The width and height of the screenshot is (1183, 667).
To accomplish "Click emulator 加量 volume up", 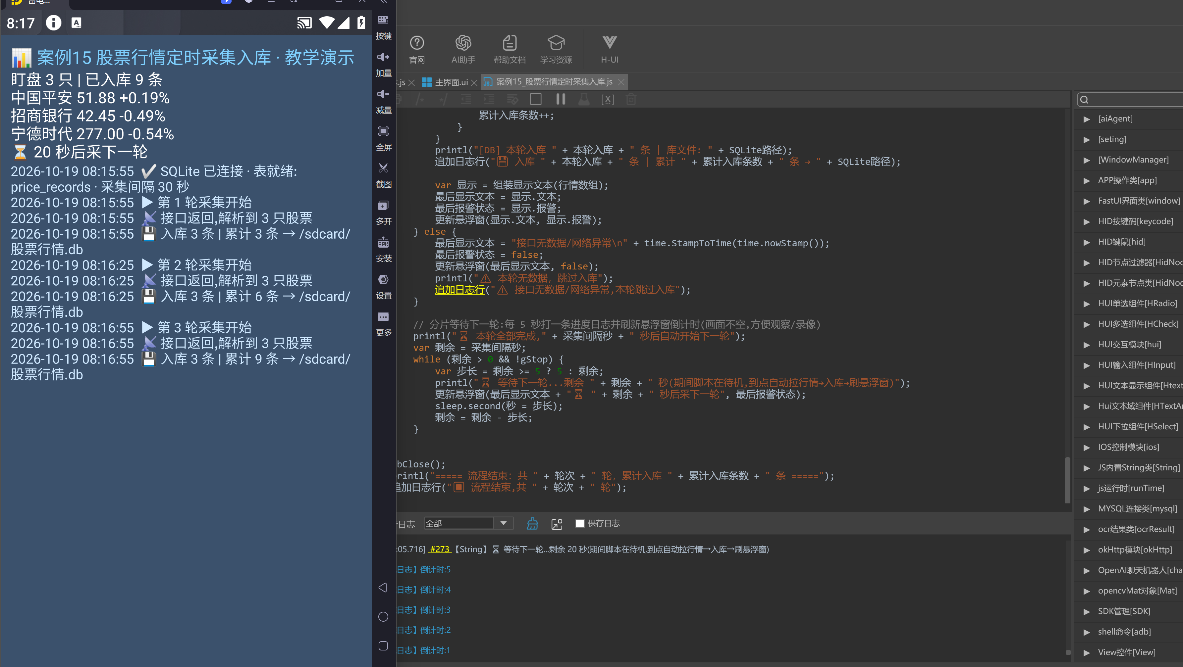I will (x=384, y=64).
